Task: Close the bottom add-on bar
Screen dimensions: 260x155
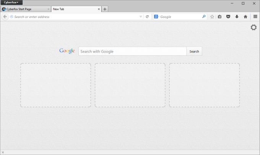Action: (x=3, y=152)
